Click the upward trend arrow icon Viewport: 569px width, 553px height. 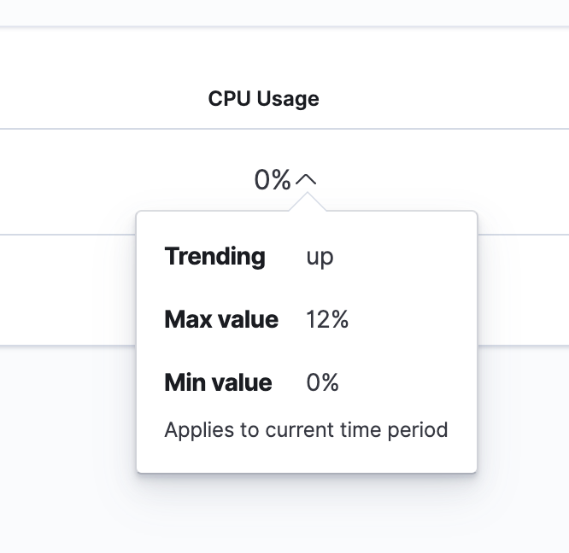coord(307,180)
